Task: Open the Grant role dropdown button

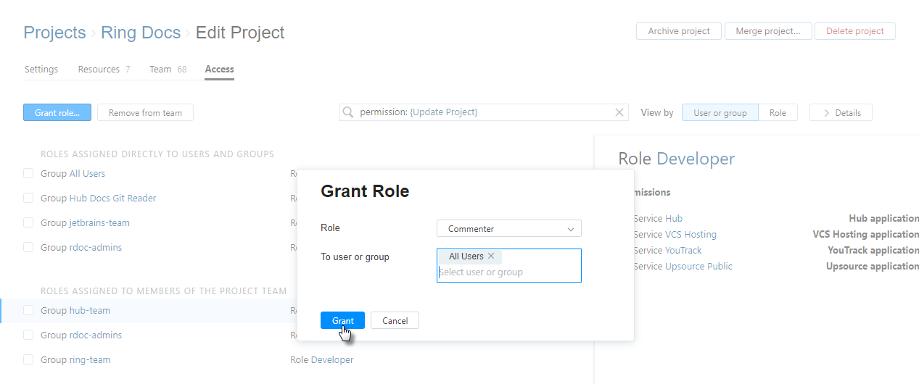Action: [x=57, y=112]
